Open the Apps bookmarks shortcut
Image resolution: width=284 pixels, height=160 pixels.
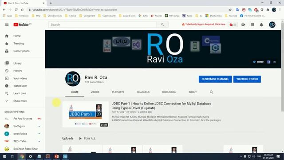tap(7, 16)
